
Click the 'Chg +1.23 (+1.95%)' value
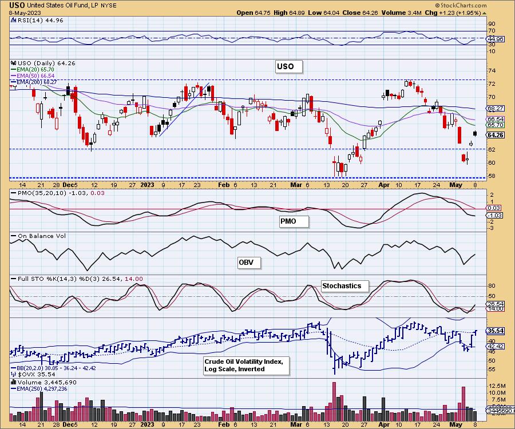click(453, 13)
